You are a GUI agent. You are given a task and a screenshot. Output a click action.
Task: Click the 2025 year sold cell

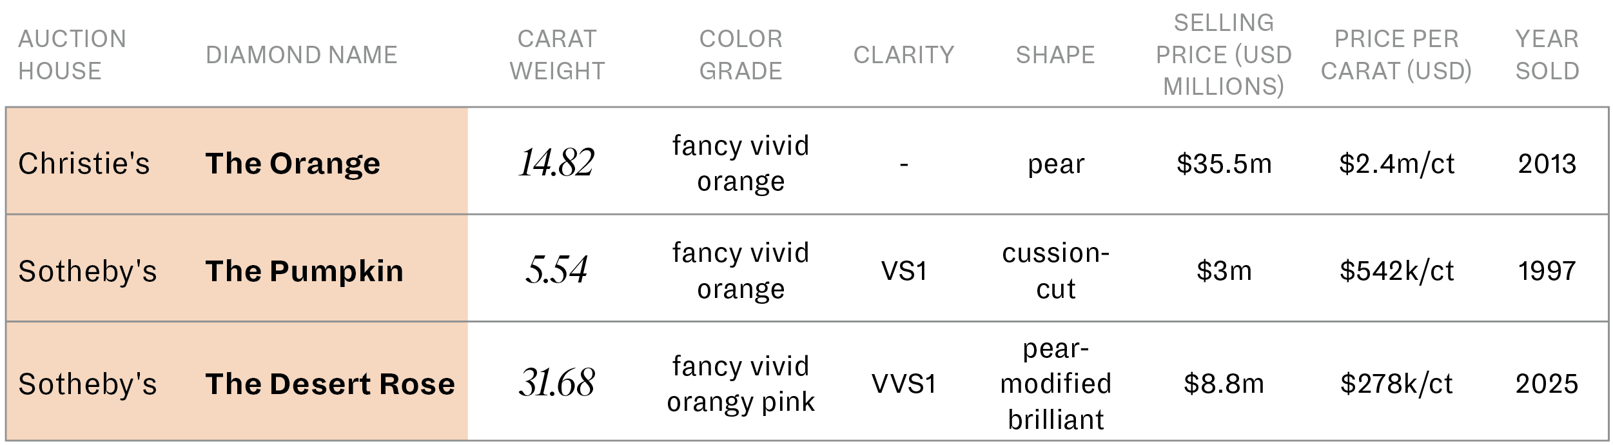pos(1547,384)
